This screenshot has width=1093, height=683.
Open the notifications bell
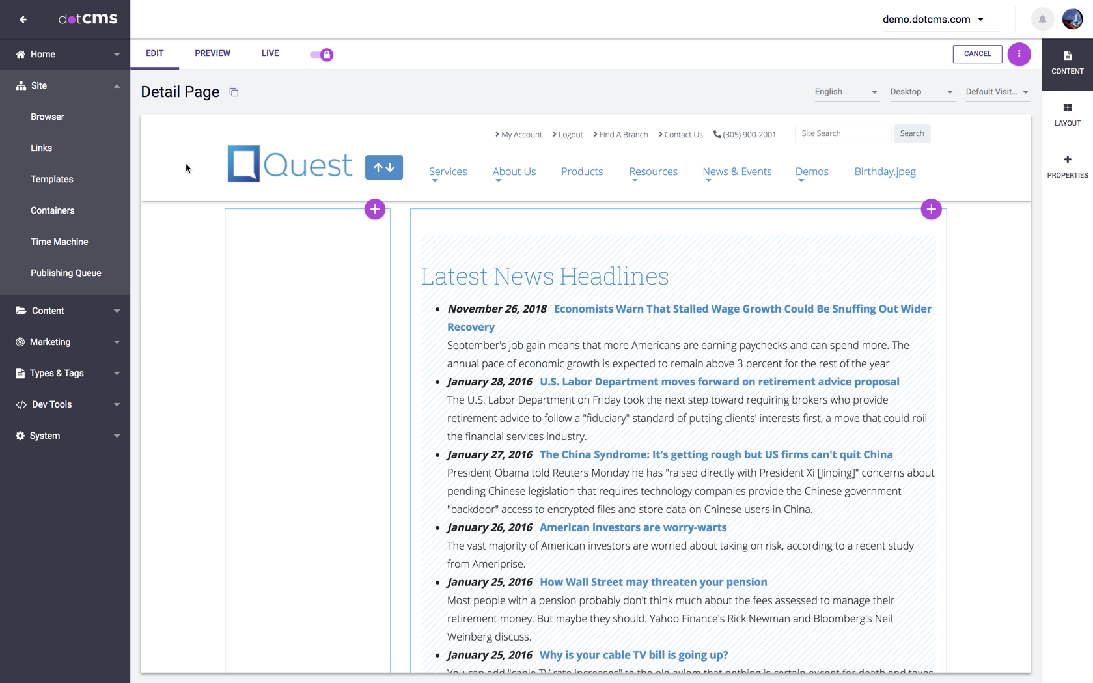pyautogui.click(x=1042, y=20)
